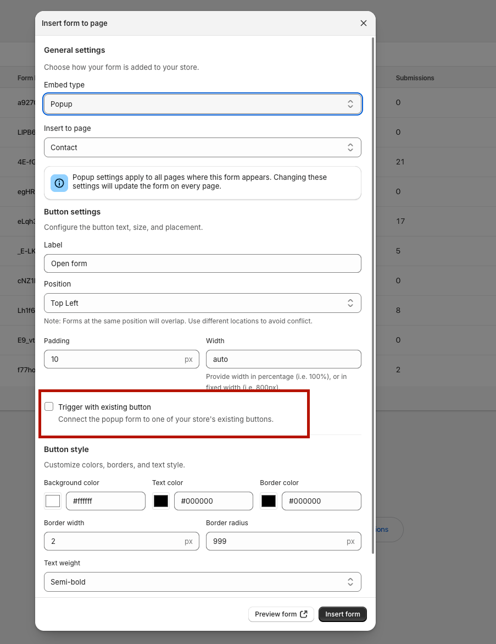Click the up-down chevron icon in Embed type
The image size is (496, 644).
[350, 104]
